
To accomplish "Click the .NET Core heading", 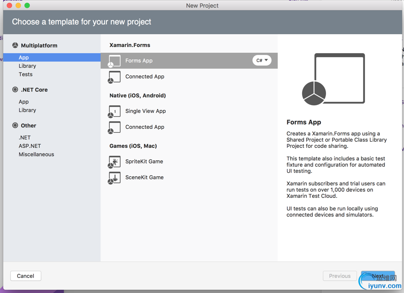I will pyautogui.click(x=34, y=89).
